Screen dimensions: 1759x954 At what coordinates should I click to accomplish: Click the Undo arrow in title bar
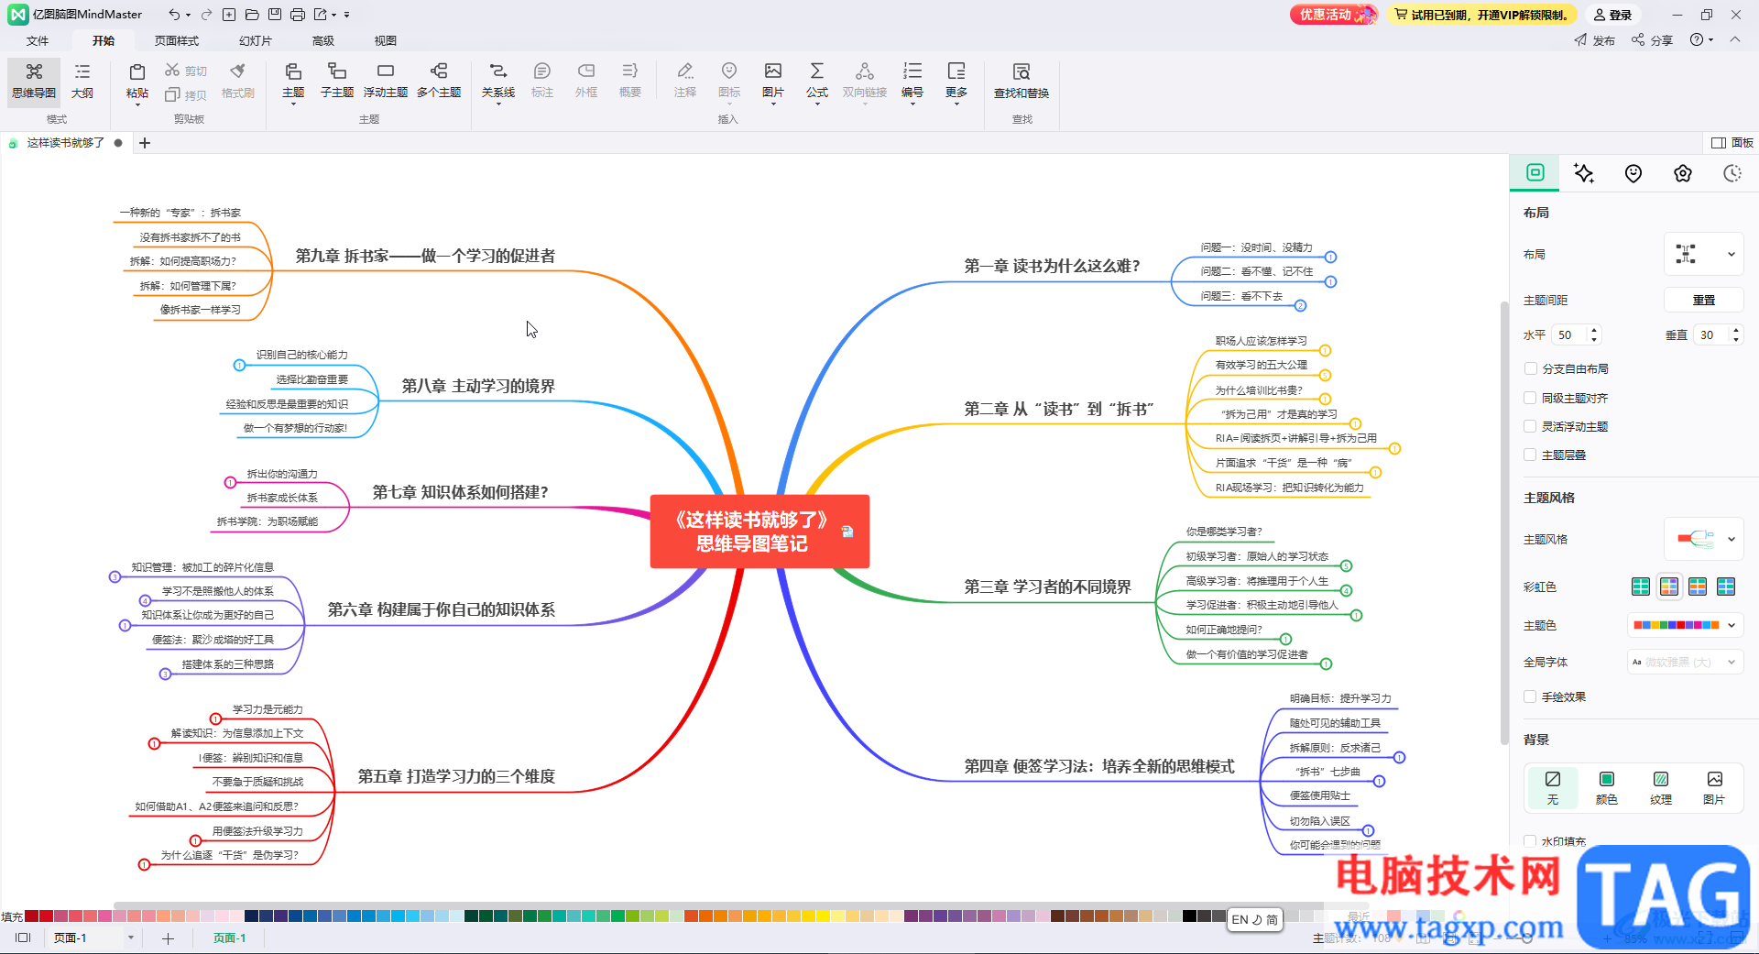click(174, 15)
